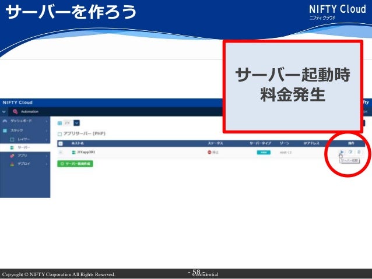This screenshot has width=372, height=279.
Task: Click the app icon beside アプリ in the sidebar
Action: pos(12,156)
